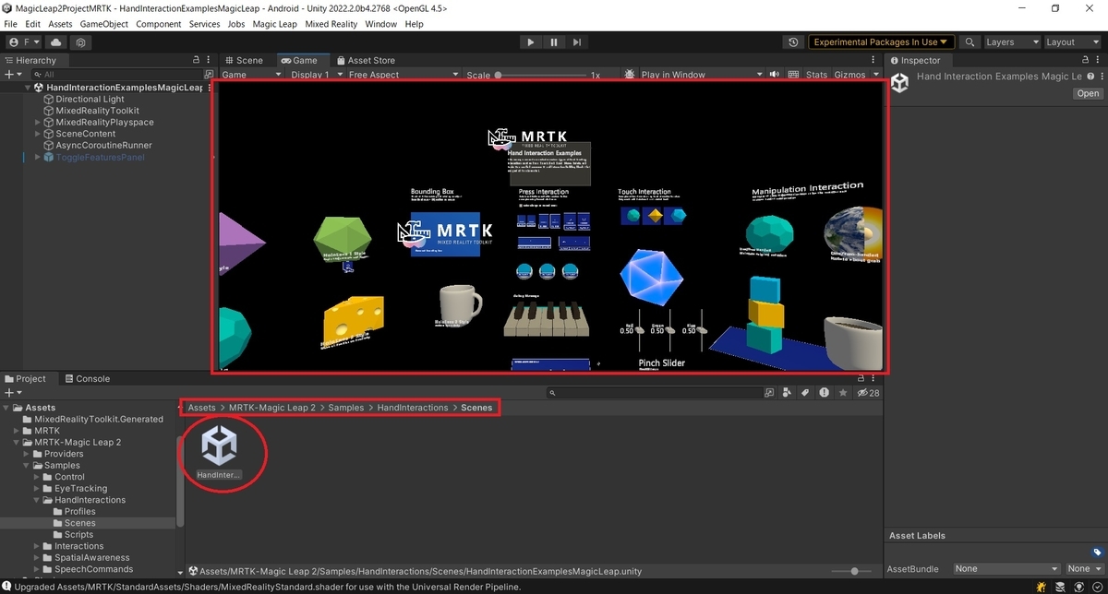
Task: Click the Open button in Inspector
Action: click(1089, 93)
